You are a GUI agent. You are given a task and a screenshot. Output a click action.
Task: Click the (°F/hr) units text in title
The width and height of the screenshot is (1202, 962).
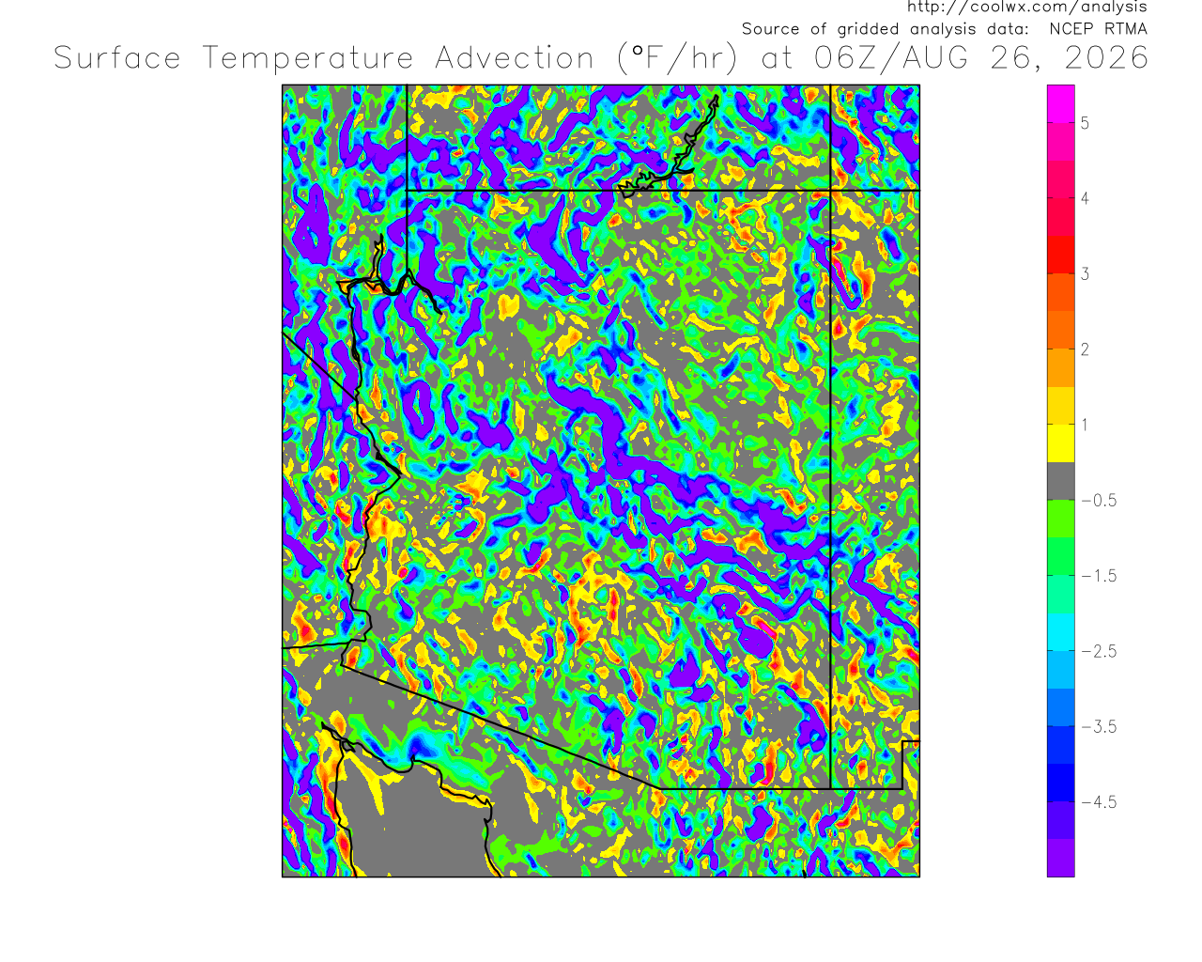point(677,58)
